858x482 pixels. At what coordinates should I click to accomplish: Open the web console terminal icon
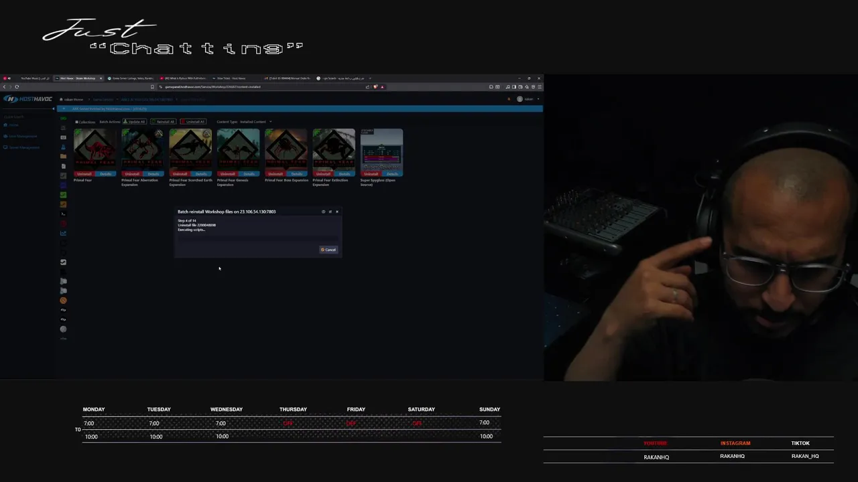63,214
